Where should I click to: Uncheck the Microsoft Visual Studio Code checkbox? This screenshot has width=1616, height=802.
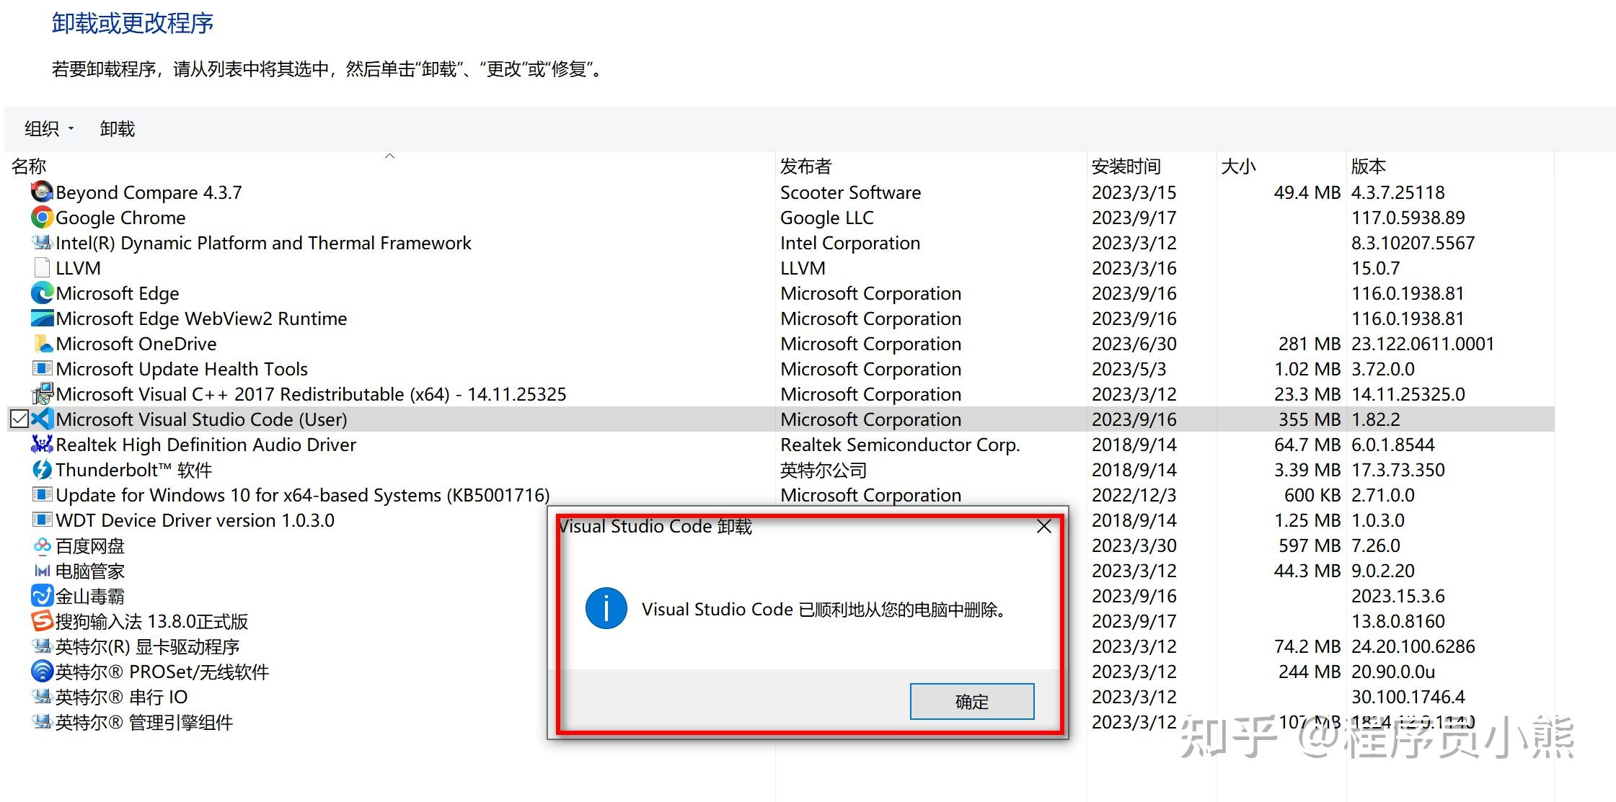pos(18,419)
